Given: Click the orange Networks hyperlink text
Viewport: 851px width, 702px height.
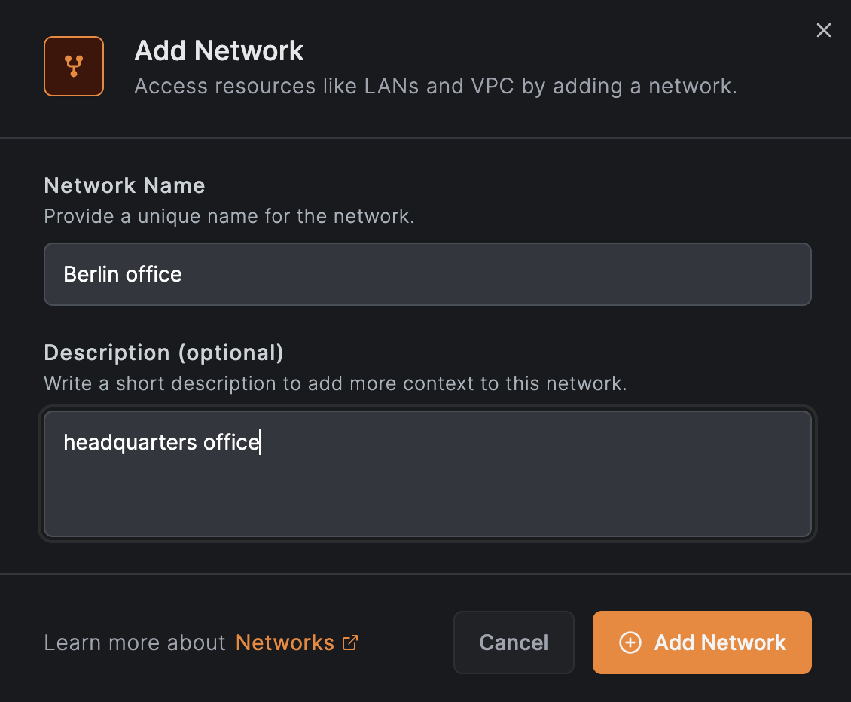Looking at the screenshot, I should (285, 642).
